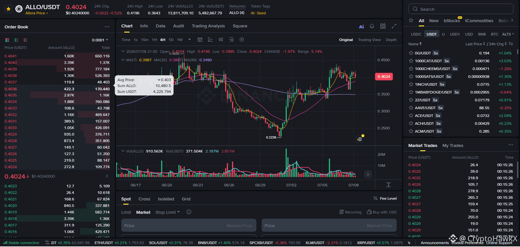
Task: Open the AI assistant icon
Action: point(361,26)
